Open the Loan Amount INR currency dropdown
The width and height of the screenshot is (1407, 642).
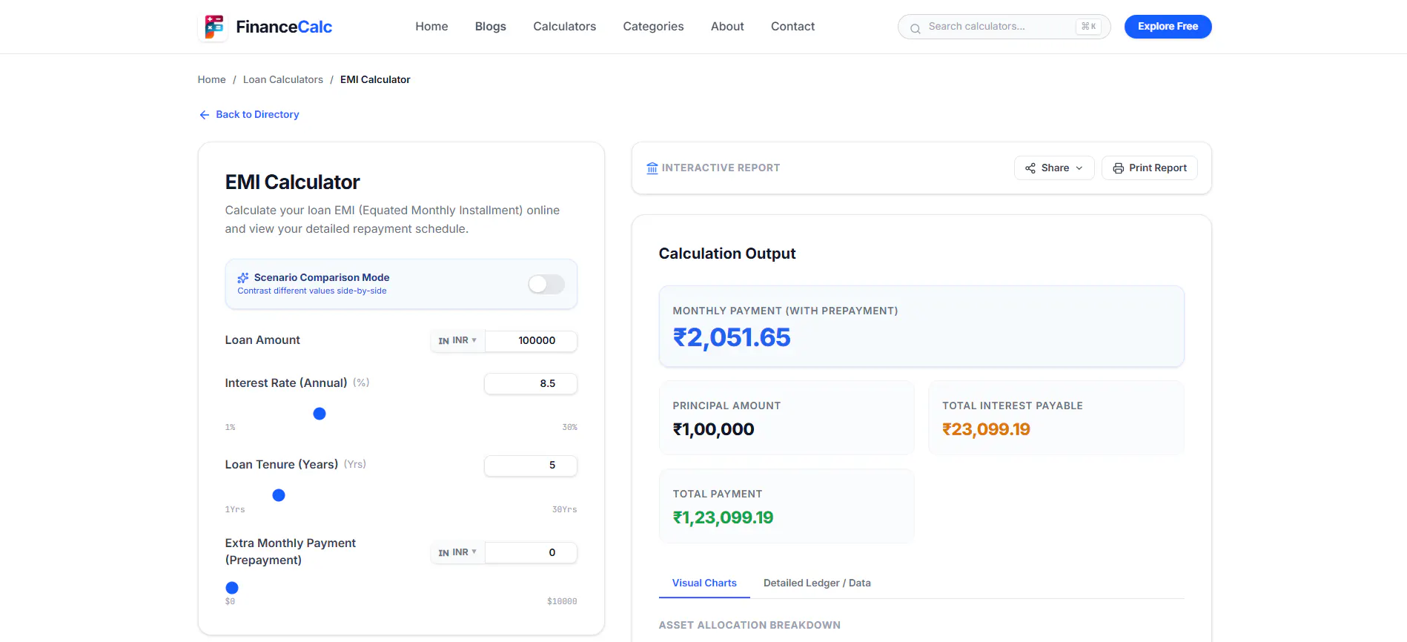(457, 340)
